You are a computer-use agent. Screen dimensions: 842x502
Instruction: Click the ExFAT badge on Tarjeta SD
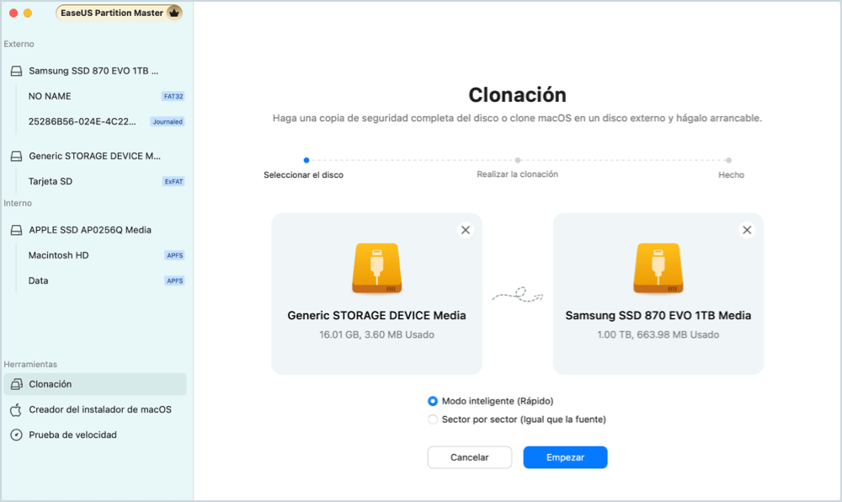(x=173, y=181)
